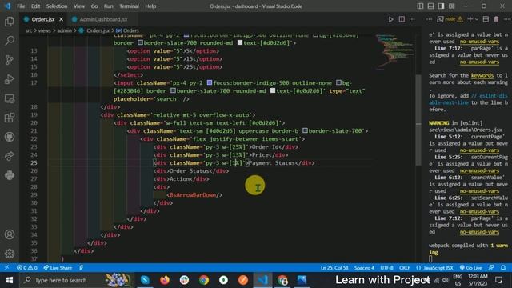Toggle the bottom panel layout
The width and height of the screenshot is (512, 288).
(430, 6)
